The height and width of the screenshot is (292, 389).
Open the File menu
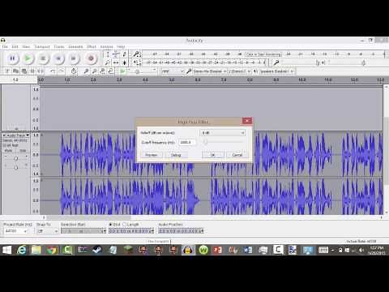point(5,46)
